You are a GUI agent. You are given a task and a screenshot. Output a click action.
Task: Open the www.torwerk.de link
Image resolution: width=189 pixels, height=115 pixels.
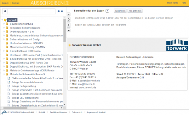click(x=87, y=88)
